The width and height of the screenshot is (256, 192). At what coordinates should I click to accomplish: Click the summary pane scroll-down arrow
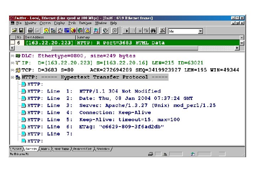(242, 43)
